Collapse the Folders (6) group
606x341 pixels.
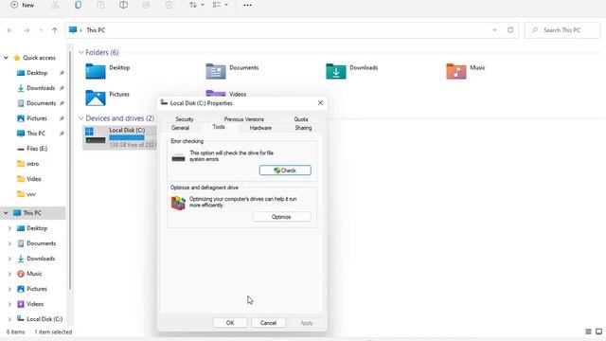(81, 52)
